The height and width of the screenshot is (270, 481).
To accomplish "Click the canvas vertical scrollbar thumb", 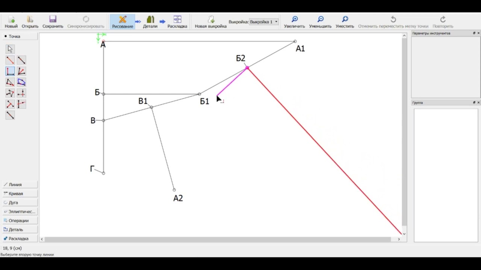I will coord(404,132).
